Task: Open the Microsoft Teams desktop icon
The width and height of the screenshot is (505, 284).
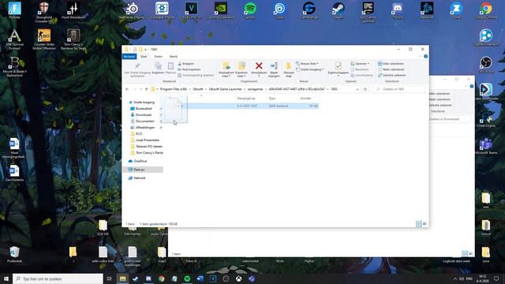Action: pos(486,147)
